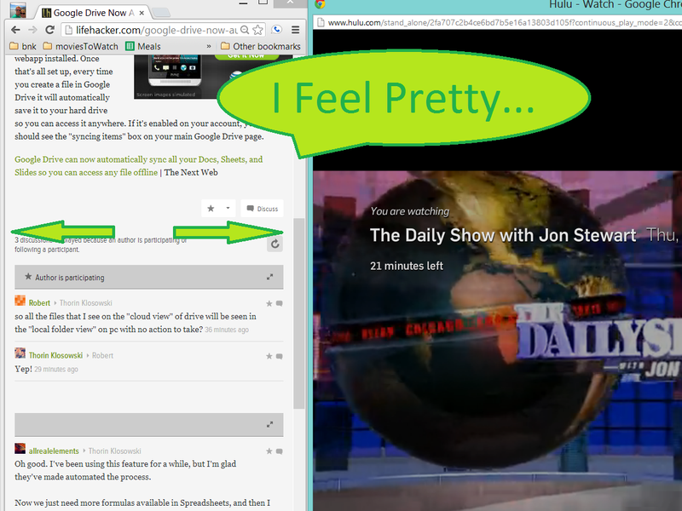Open the Google Drive automatic sync source link
Screen dimensions: 682x511
(139, 166)
